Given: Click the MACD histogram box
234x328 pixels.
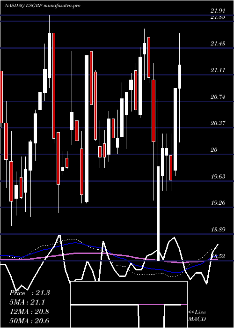Looking at the screenshot, I should (129, 305).
